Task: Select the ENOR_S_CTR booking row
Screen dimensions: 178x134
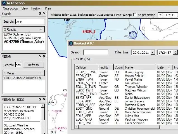Action: pyautogui.click(x=126, y=83)
